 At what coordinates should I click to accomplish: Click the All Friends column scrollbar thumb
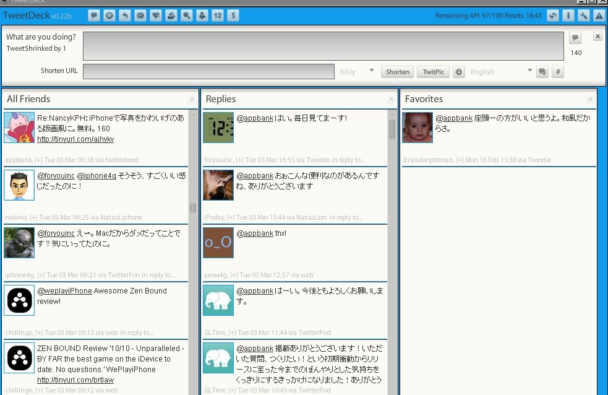point(193,208)
